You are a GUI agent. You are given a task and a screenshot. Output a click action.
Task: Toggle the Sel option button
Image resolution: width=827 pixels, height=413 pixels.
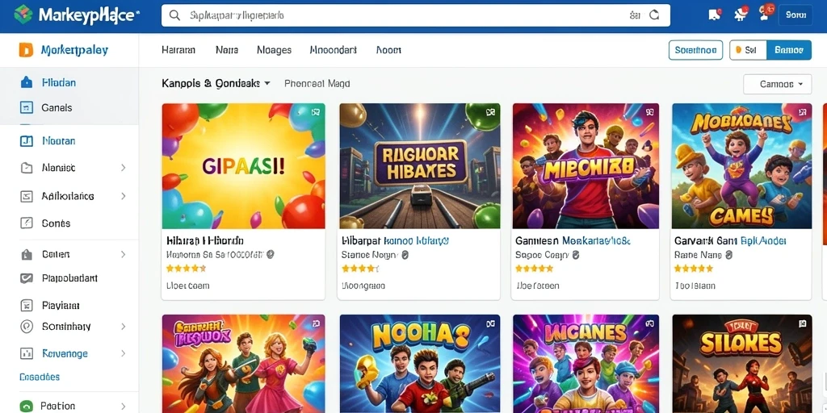coord(748,50)
